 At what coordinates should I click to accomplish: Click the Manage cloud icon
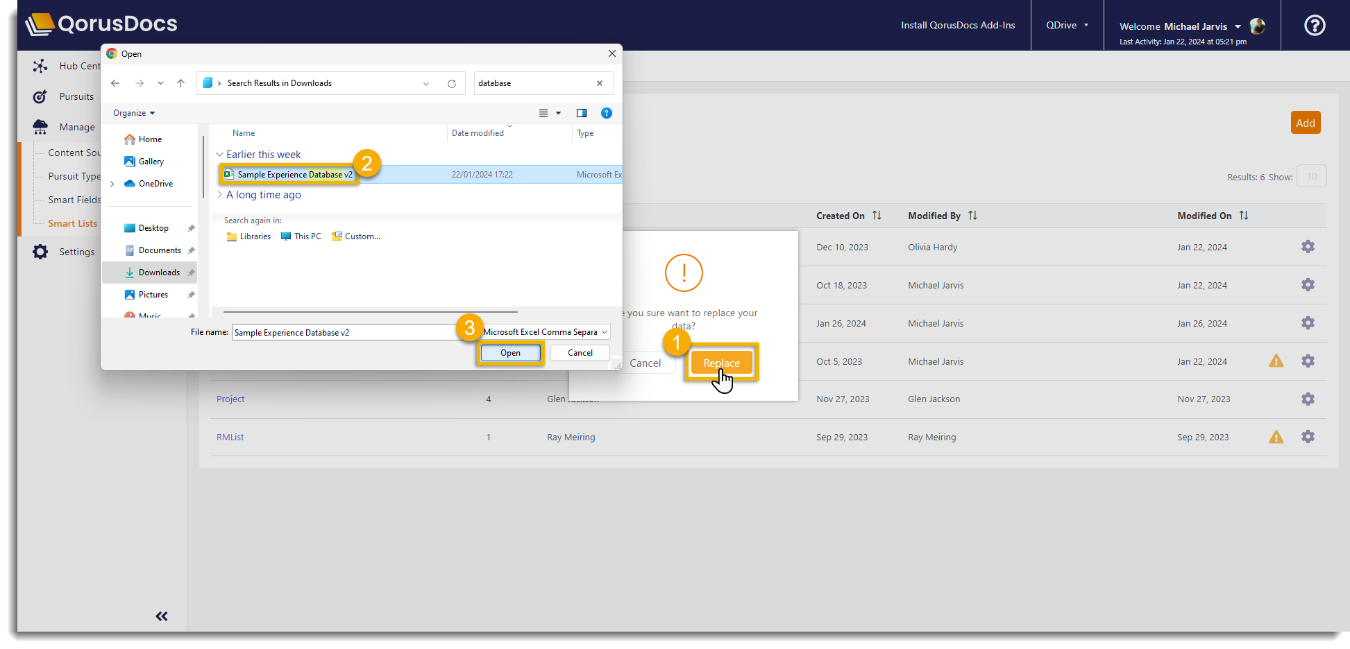40,127
